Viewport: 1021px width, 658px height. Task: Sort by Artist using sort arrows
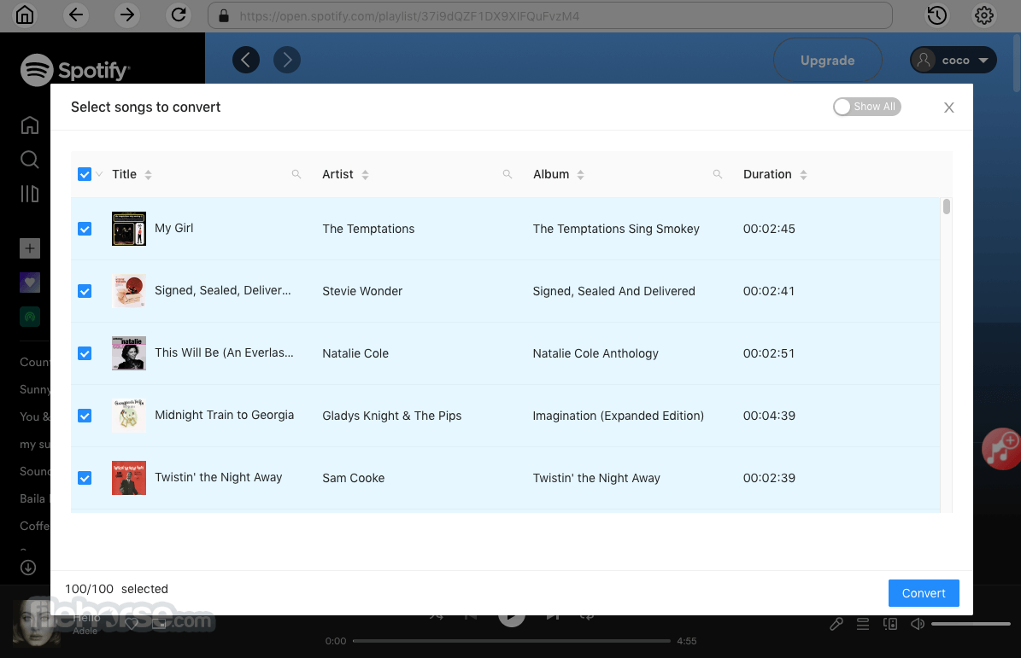pyautogui.click(x=366, y=175)
